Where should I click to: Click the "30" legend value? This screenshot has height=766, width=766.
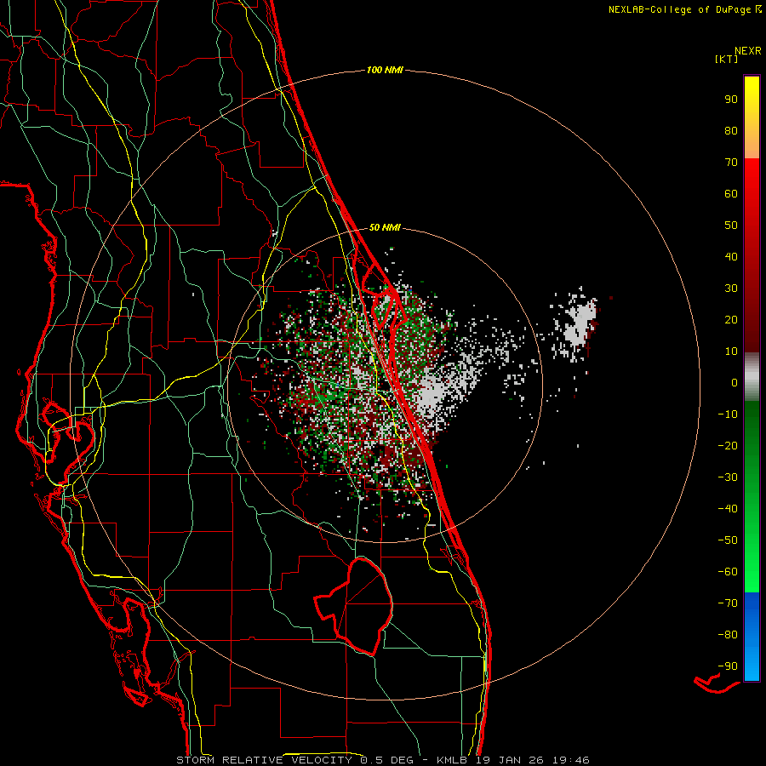(x=731, y=289)
